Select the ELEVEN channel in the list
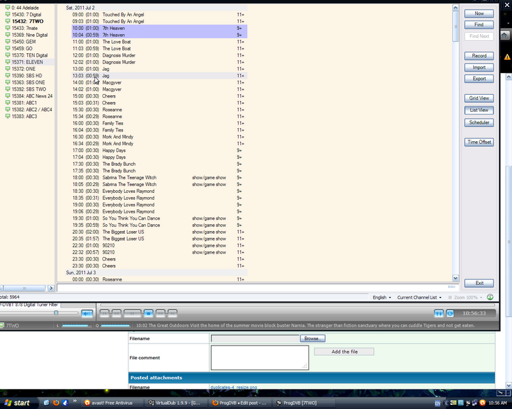This screenshot has width=512, height=409. pyautogui.click(x=27, y=62)
